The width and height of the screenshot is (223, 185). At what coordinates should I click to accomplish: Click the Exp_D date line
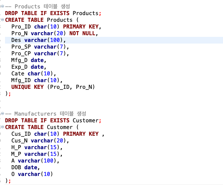pyautogui.click(x=29, y=67)
